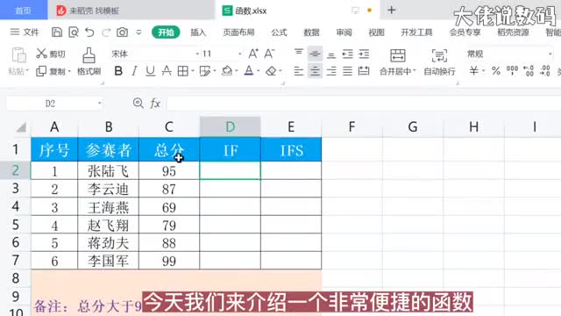The image size is (561, 316).
Task: Align text to vertical middle
Action: tap(315, 54)
